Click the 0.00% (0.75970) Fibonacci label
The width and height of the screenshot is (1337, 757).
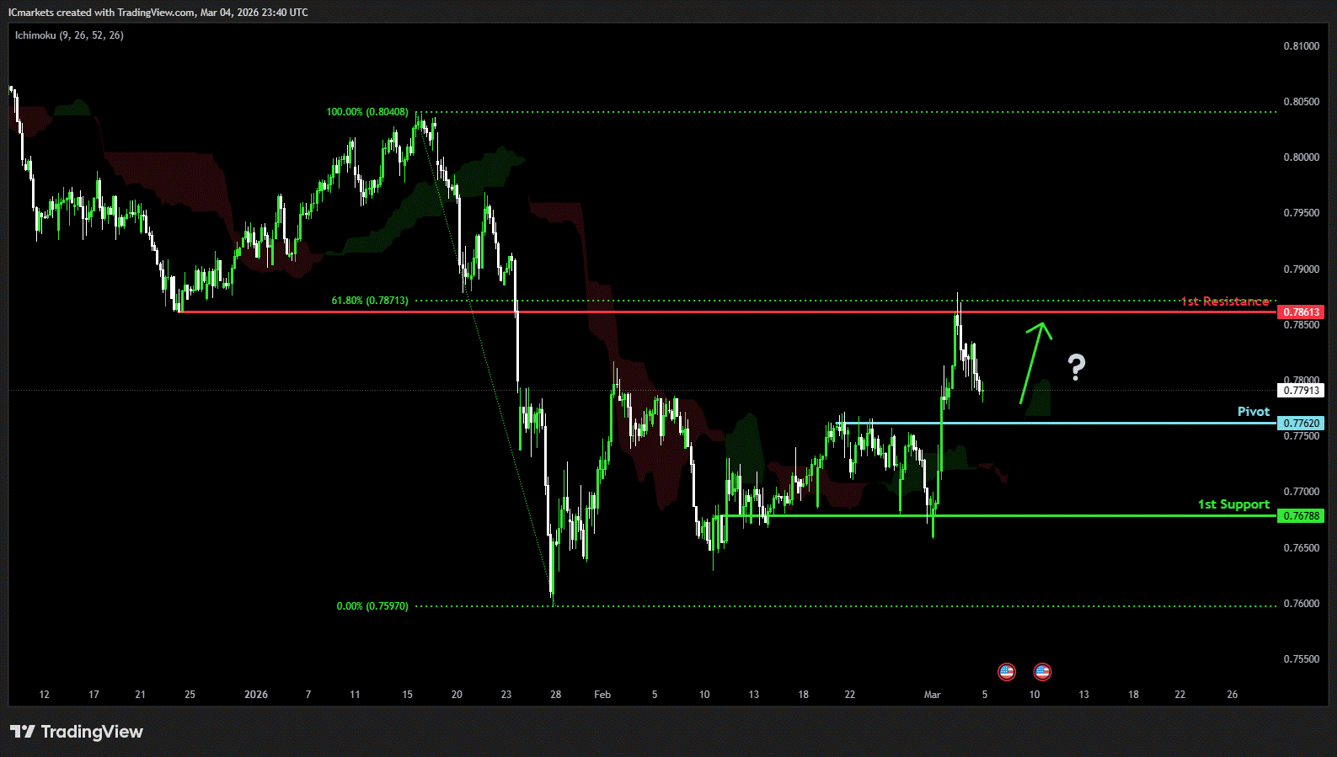(372, 606)
